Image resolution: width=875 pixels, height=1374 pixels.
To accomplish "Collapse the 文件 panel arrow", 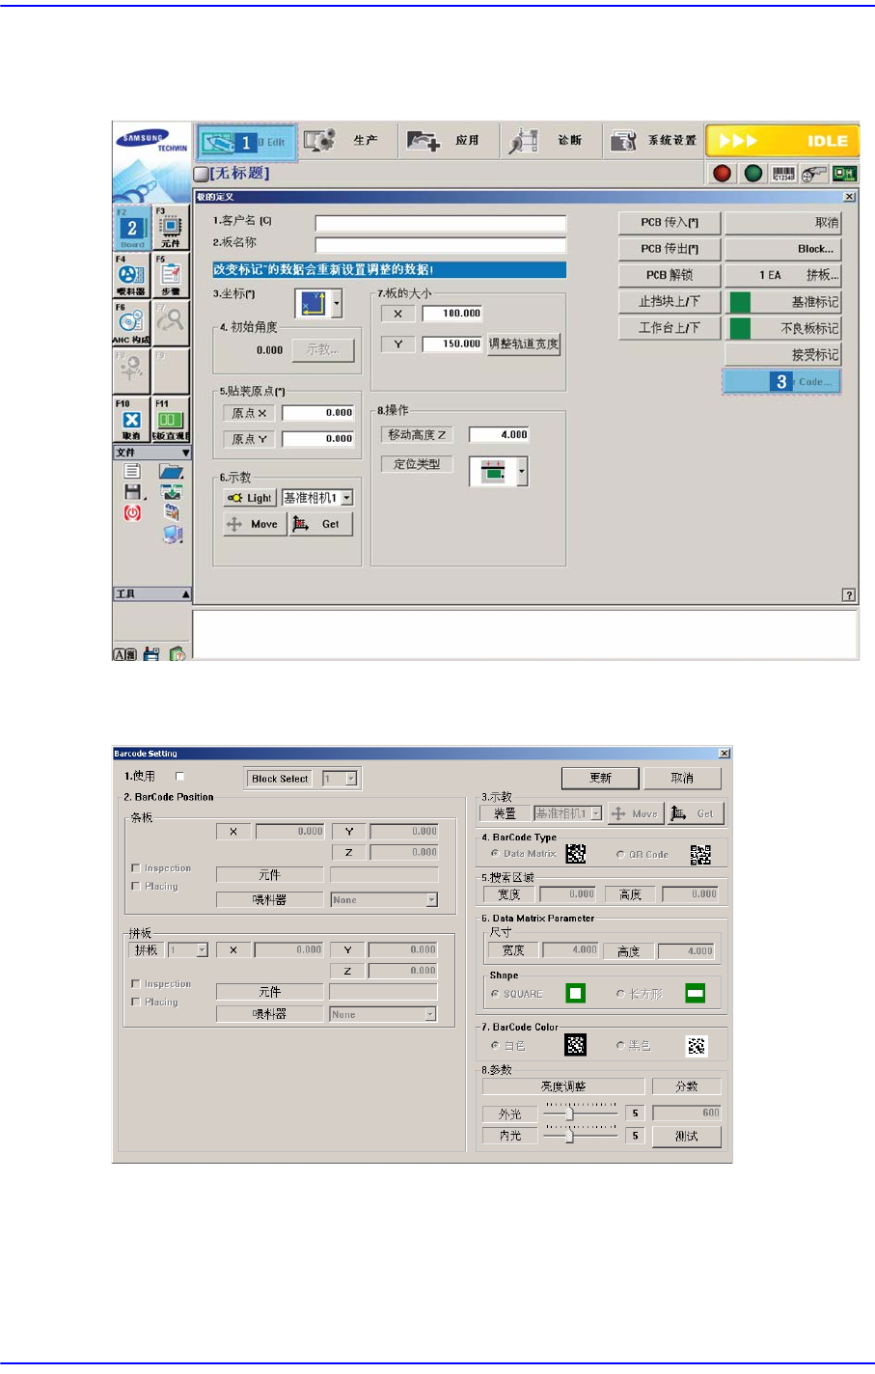I will (x=186, y=453).
